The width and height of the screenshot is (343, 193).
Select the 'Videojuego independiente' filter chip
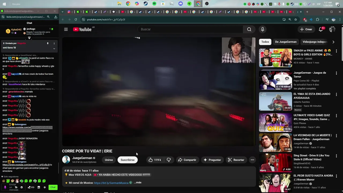[315, 42]
